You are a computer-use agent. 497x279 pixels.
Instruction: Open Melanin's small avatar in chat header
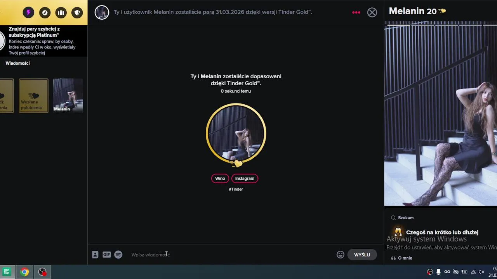tap(102, 12)
